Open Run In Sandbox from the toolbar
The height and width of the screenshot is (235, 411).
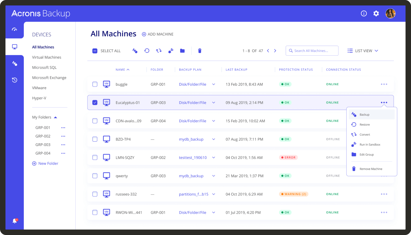click(171, 51)
